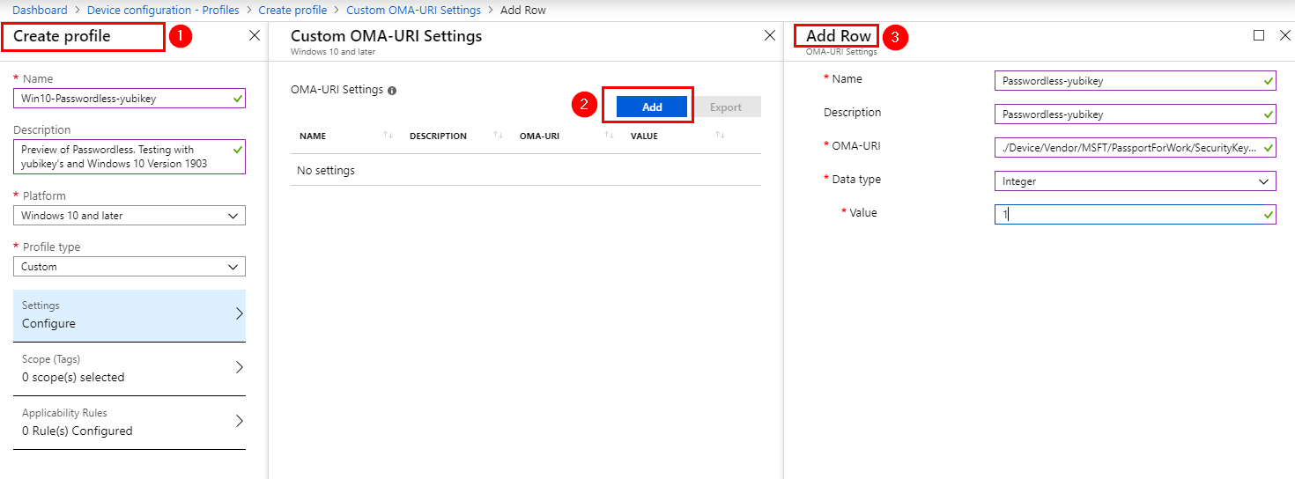Navigate to Device configuration - Profiles breadcrumb
1295x479 pixels.
(163, 11)
